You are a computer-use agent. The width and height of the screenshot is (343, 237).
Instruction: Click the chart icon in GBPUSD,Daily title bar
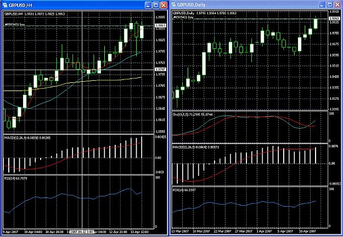(173, 4)
